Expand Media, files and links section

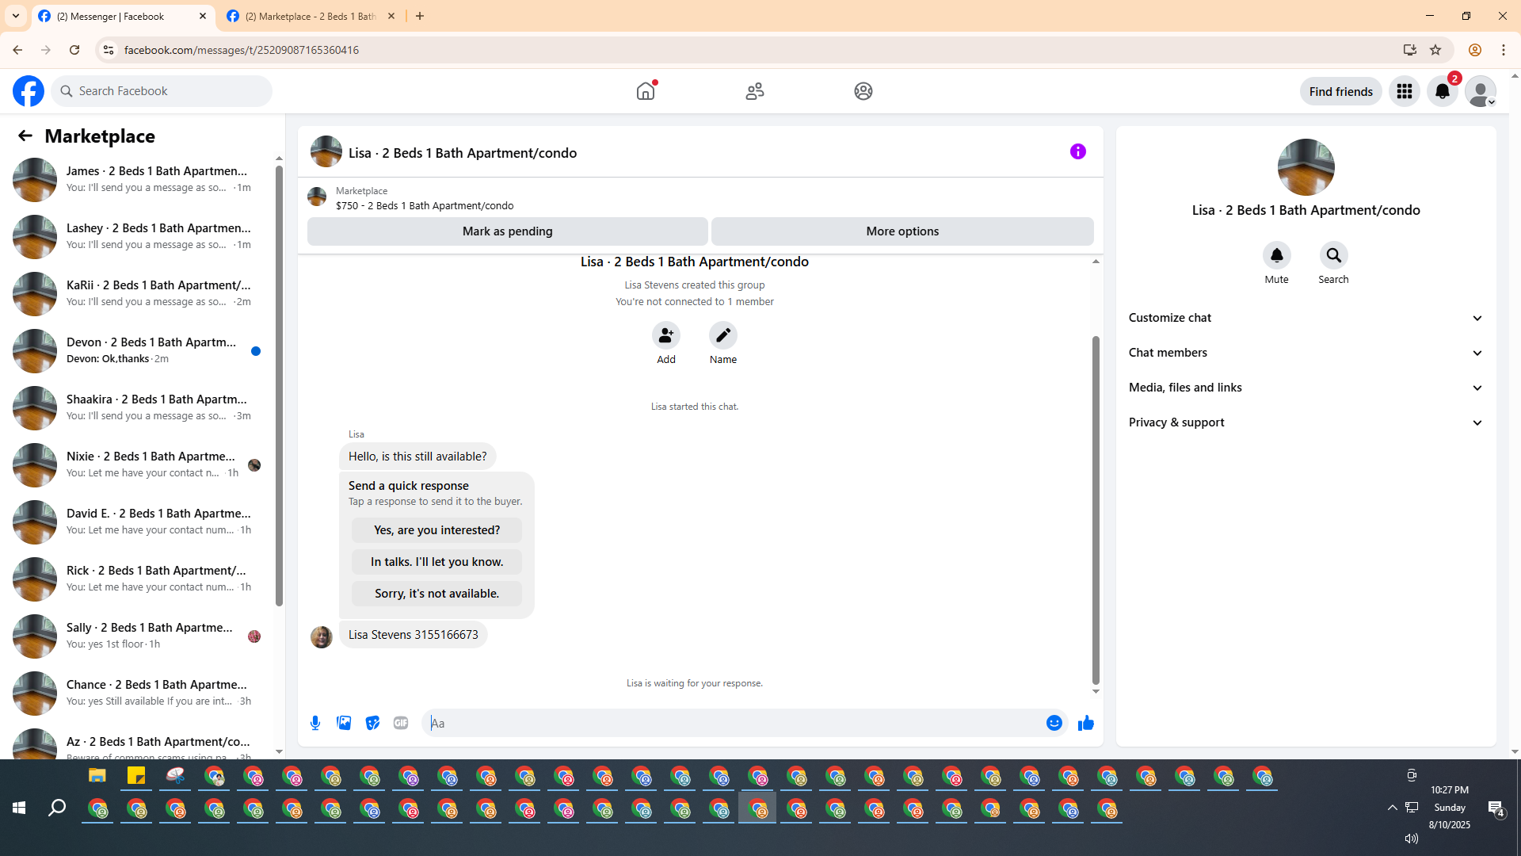[x=1306, y=388]
